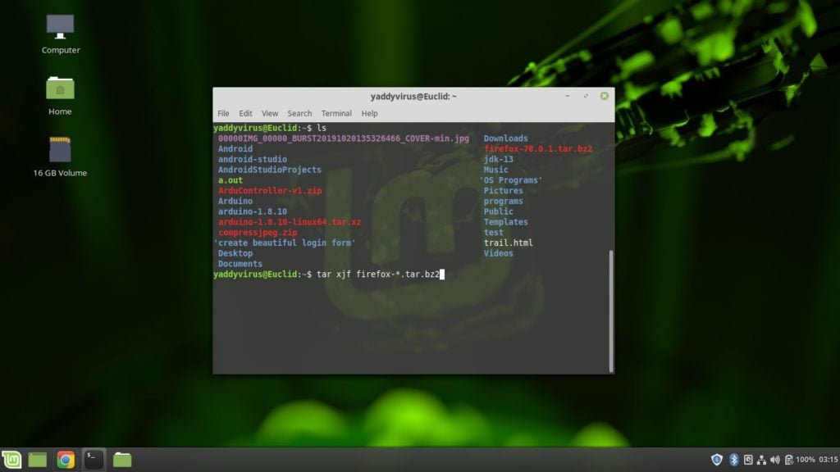Open the Linux Mint start menu

pyautogui.click(x=11, y=460)
